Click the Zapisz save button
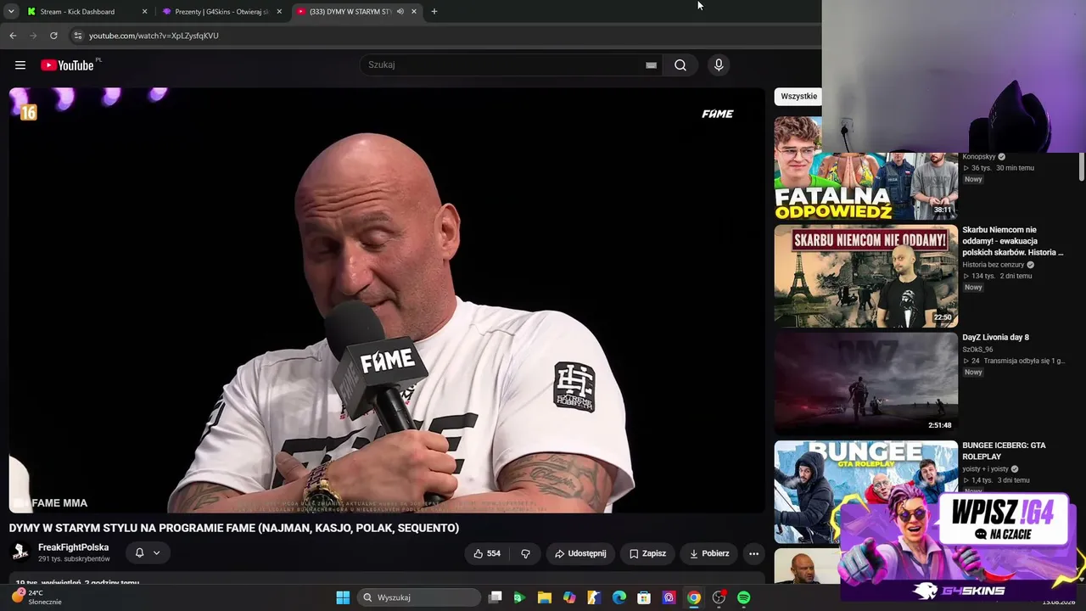 click(647, 553)
